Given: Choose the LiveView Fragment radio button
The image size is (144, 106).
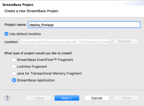Looking at the screenshot, I should [x=14, y=66].
